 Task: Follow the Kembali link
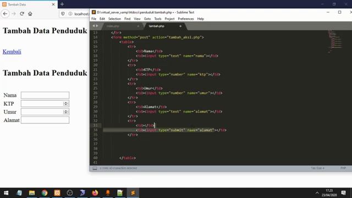12,52
